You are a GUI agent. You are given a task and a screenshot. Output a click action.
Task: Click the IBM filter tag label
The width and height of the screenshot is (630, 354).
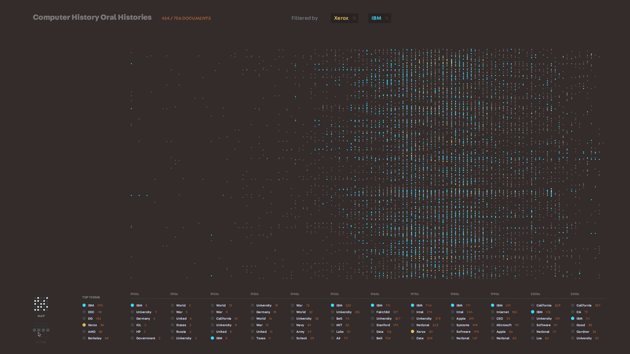pos(376,18)
